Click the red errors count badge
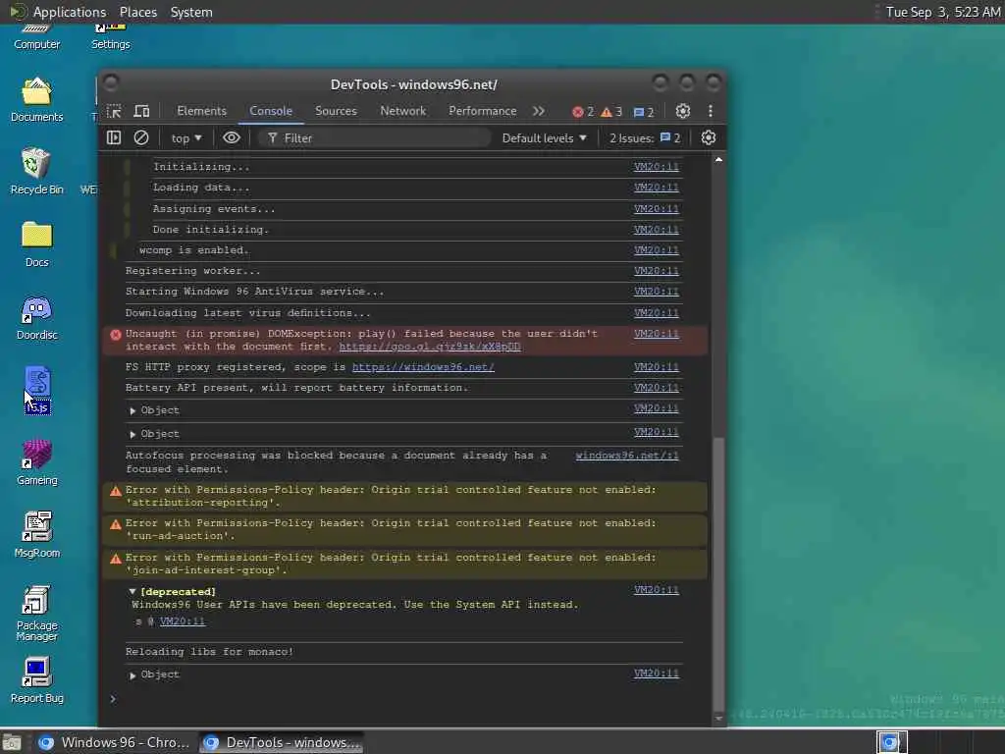 point(583,112)
